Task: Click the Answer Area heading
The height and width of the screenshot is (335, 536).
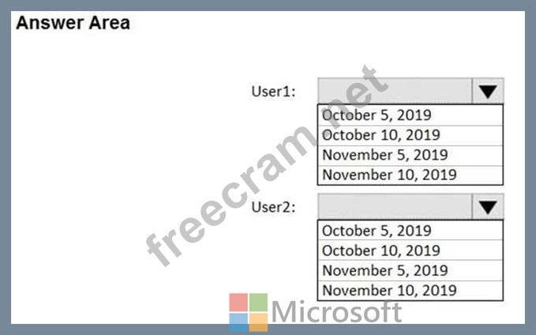Action: [x=73, y=23]
